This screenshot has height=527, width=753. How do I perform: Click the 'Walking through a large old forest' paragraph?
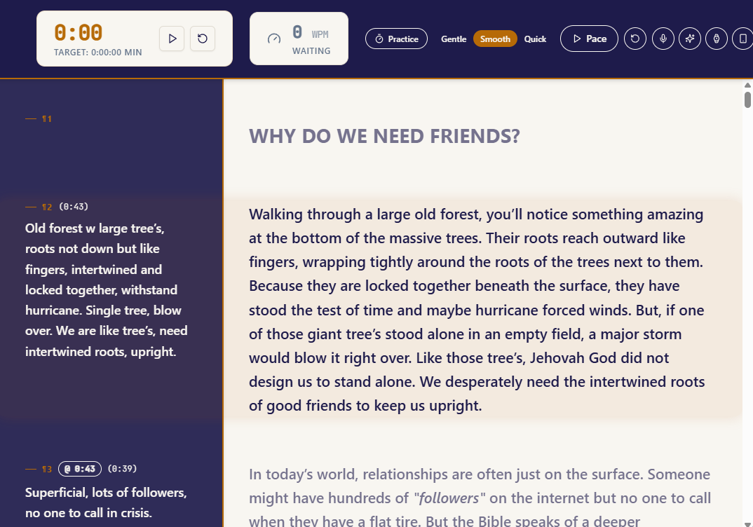tap(477, 310)
